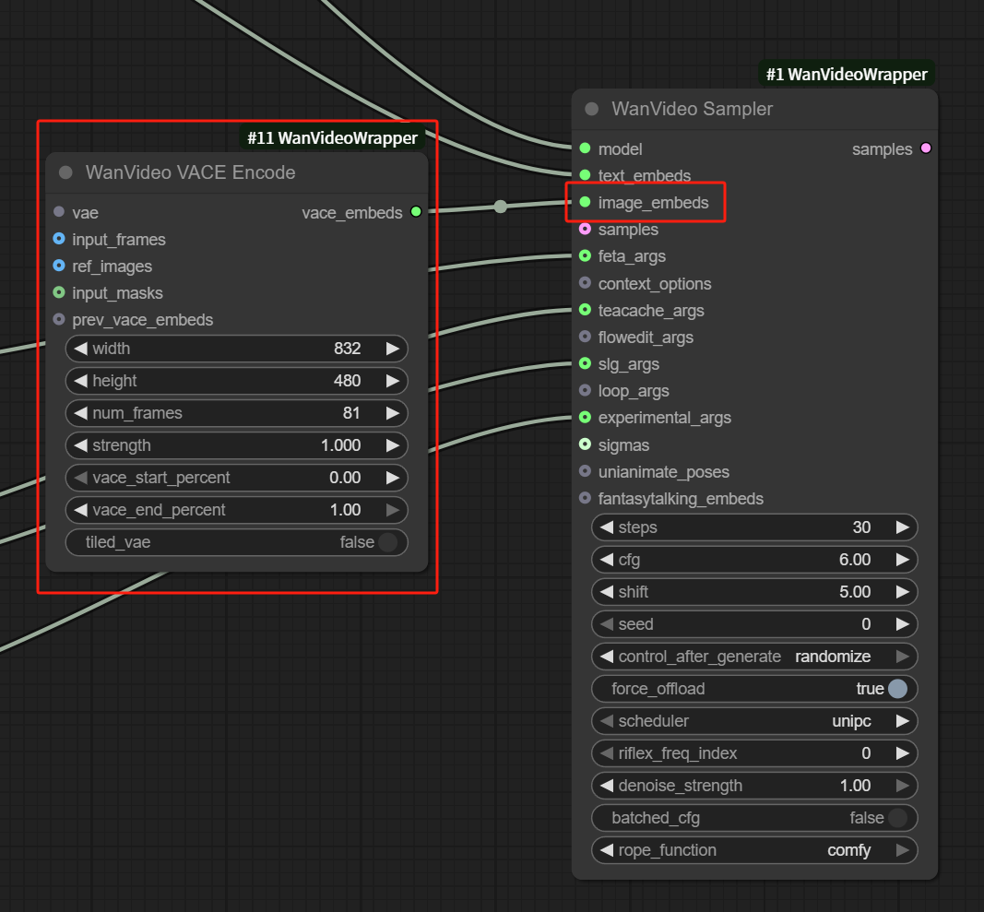Click the image_embeds input port
The image size is (984, 912).
pos(585,202)
